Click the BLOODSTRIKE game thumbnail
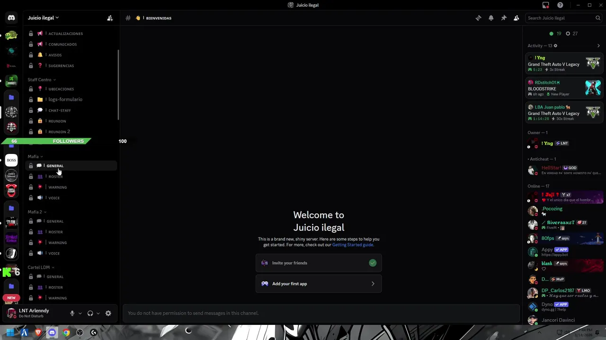 coord(593,88)
